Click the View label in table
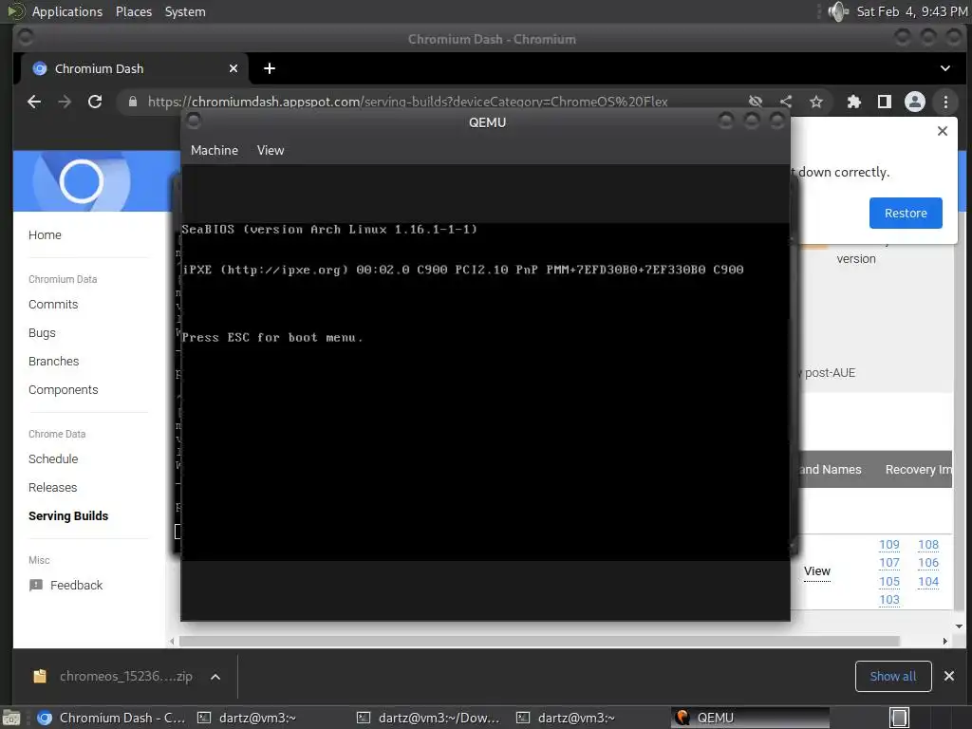972x729 pixels. coord(817,571)
